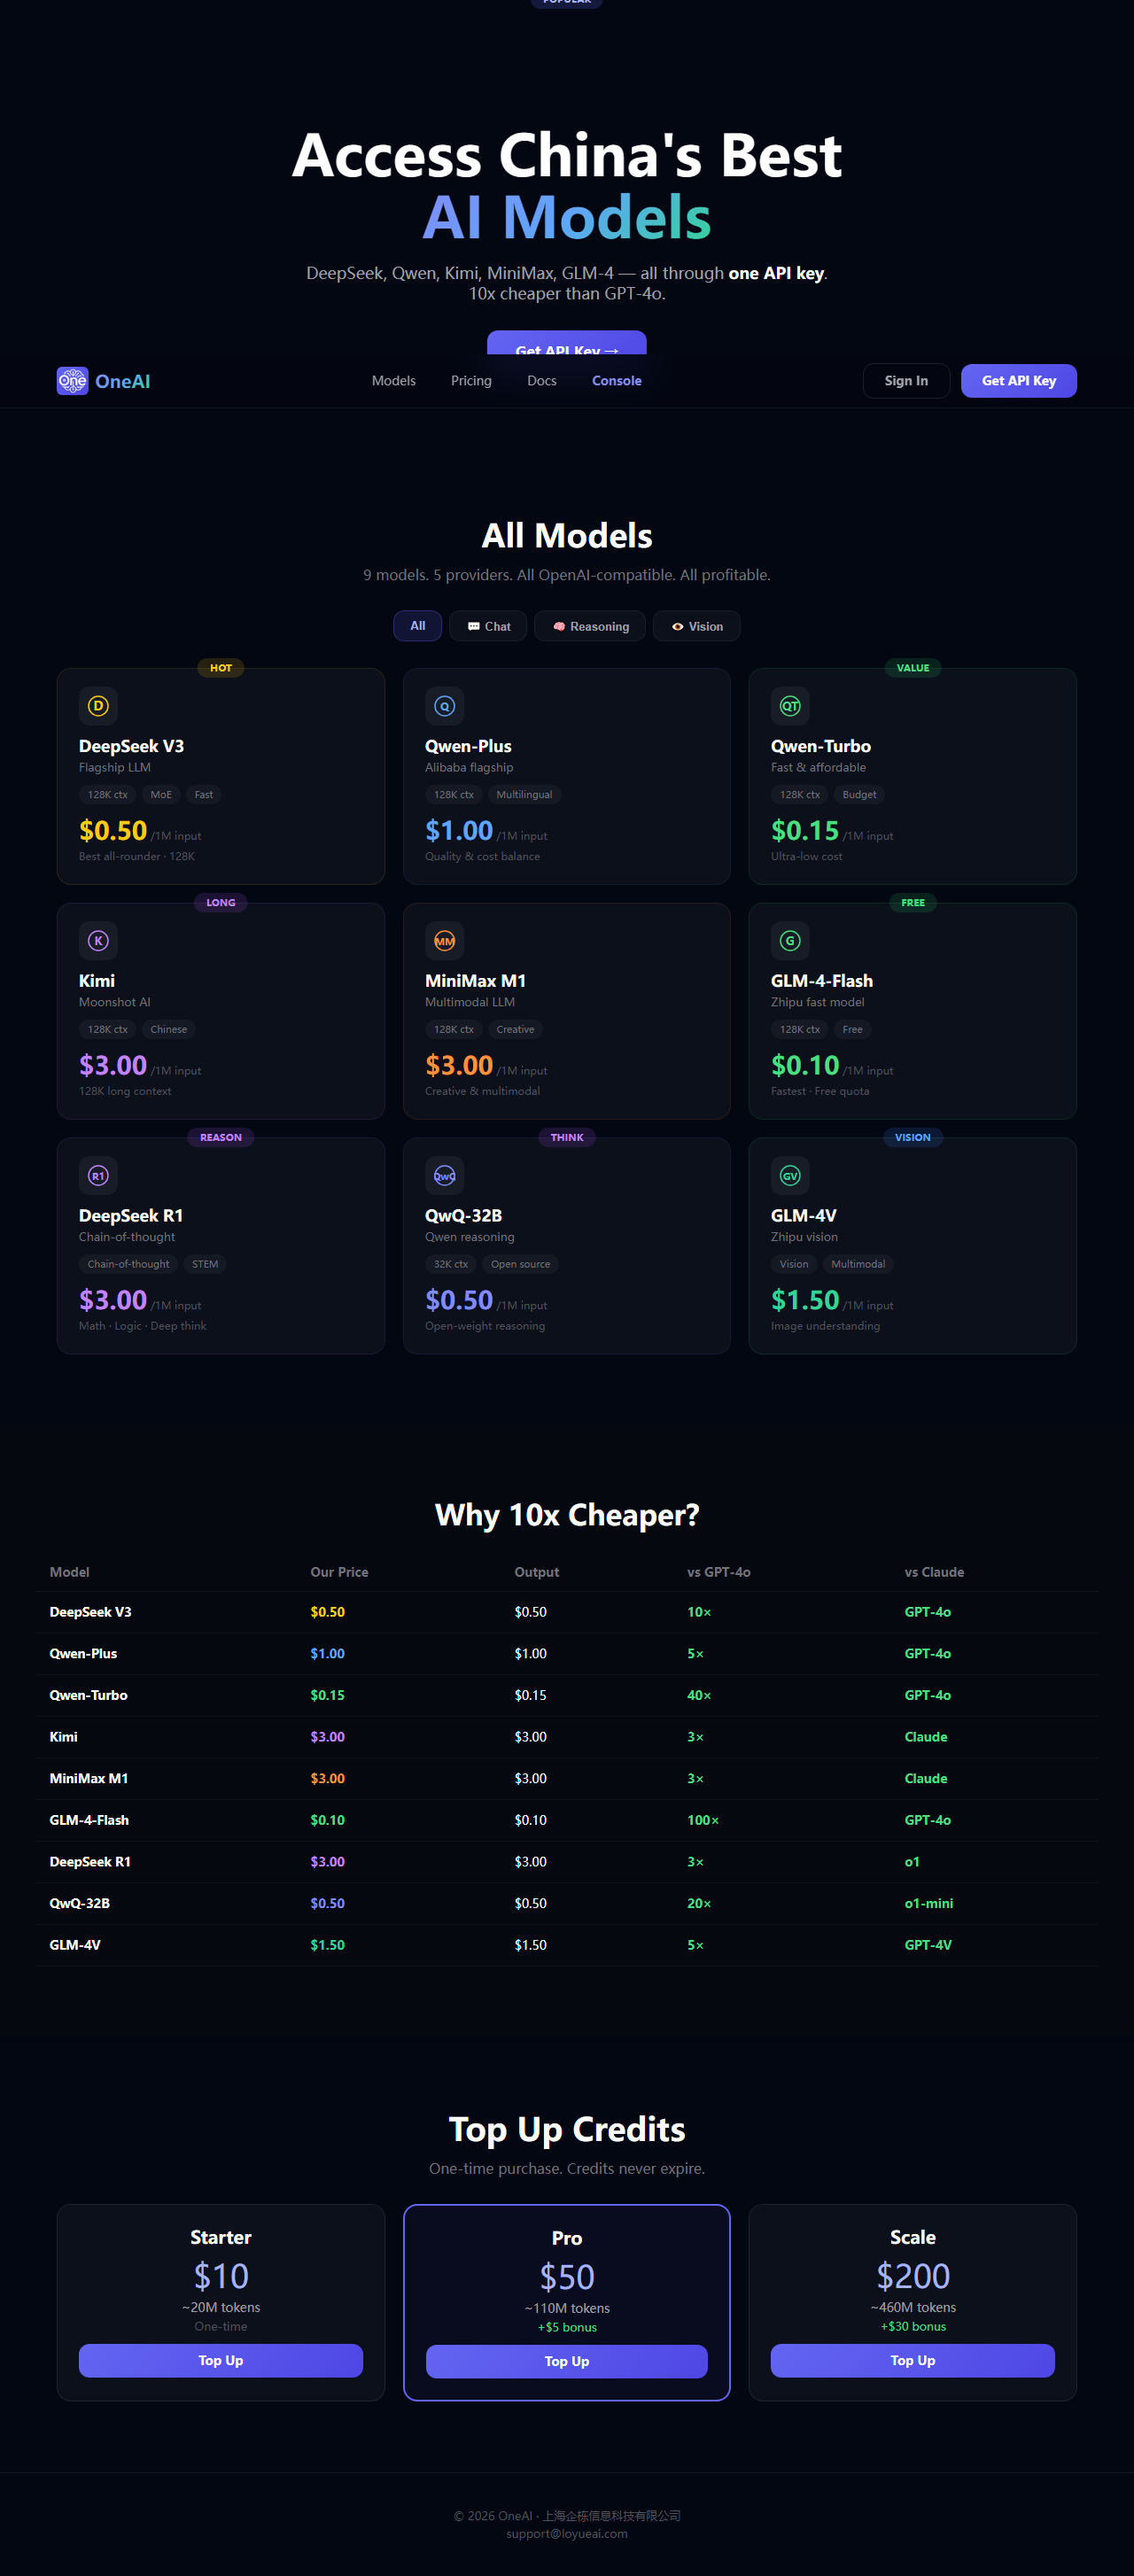Open the Qwen-Plus card title
This screenshot has width=1134, height=2576.
pyautogui.click(x=468, y=746)
